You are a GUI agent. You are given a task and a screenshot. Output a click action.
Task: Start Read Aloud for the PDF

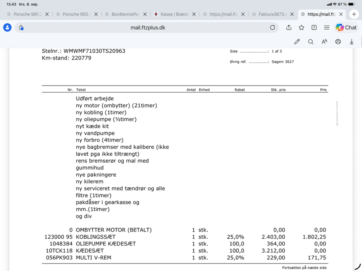pyautogui.click(x=324, y=42)
